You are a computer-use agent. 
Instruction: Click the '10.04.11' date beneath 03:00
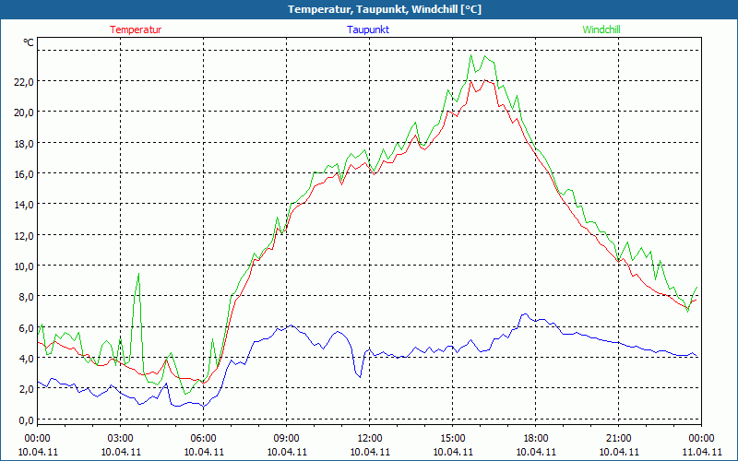point(121,452)
